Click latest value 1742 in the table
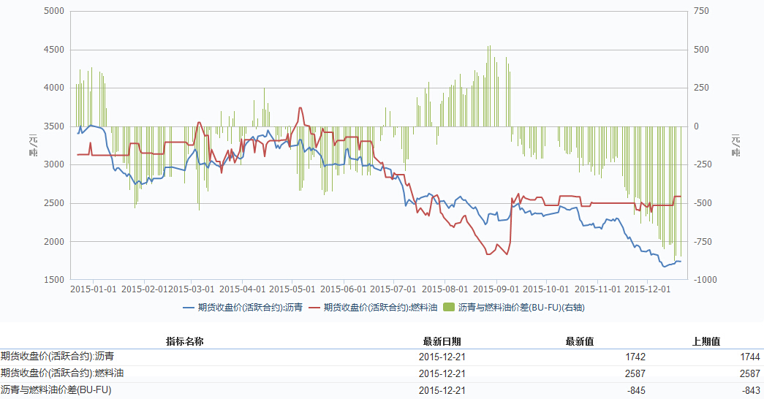764x399 pixels. click(x=635, y=357)
